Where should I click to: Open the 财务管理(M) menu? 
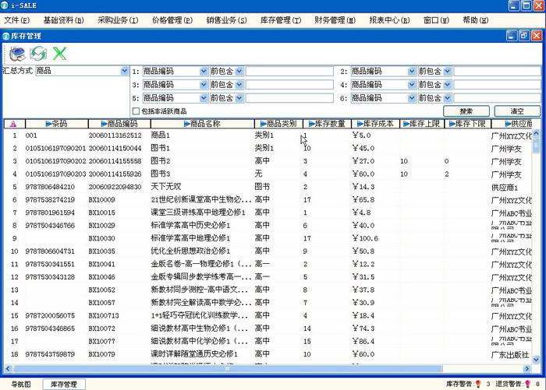click(335, 20)
